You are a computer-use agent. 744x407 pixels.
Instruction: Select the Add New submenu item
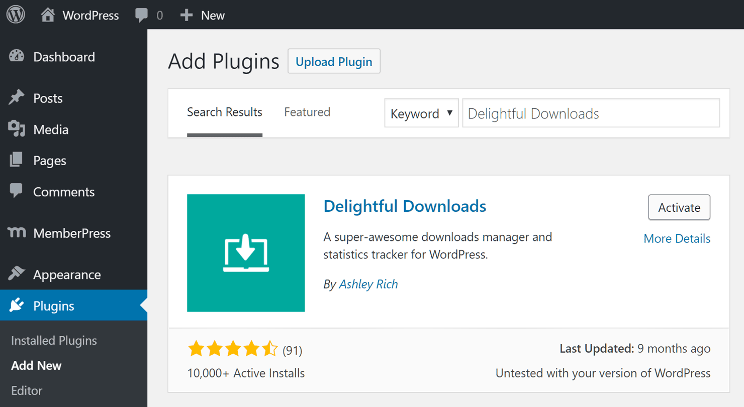tap(36, 365)
